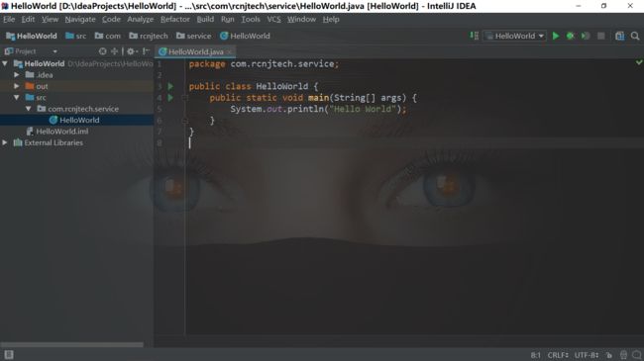Click the package declaration line in the editor
Viewport: 644px width, 361px height.
tap(265, 64)
